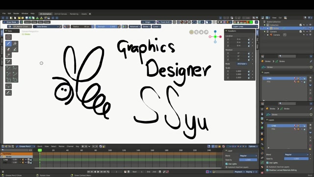This screenshot has width=314, height=177.
Task: Select the Circle shape tool
Action: click(15, 80)
